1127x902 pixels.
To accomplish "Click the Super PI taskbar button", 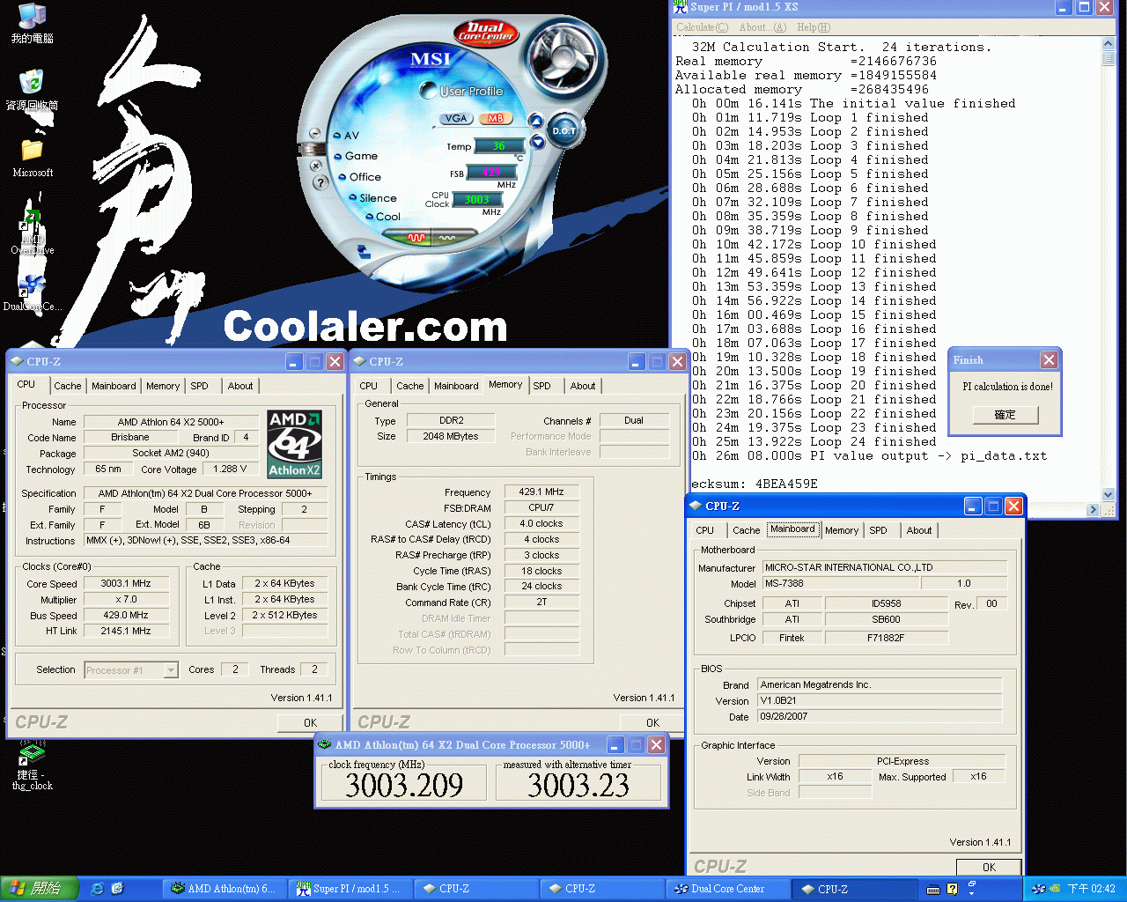I will 350,889.
